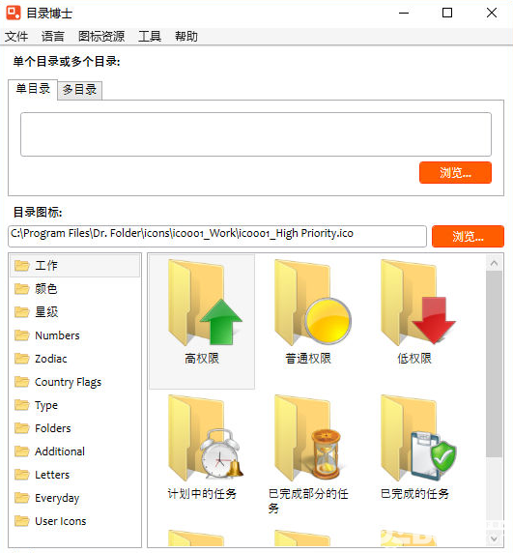Click 浏览 button under the directory box
This screenshot has height=553, width=513.
[x=455, y=172]
